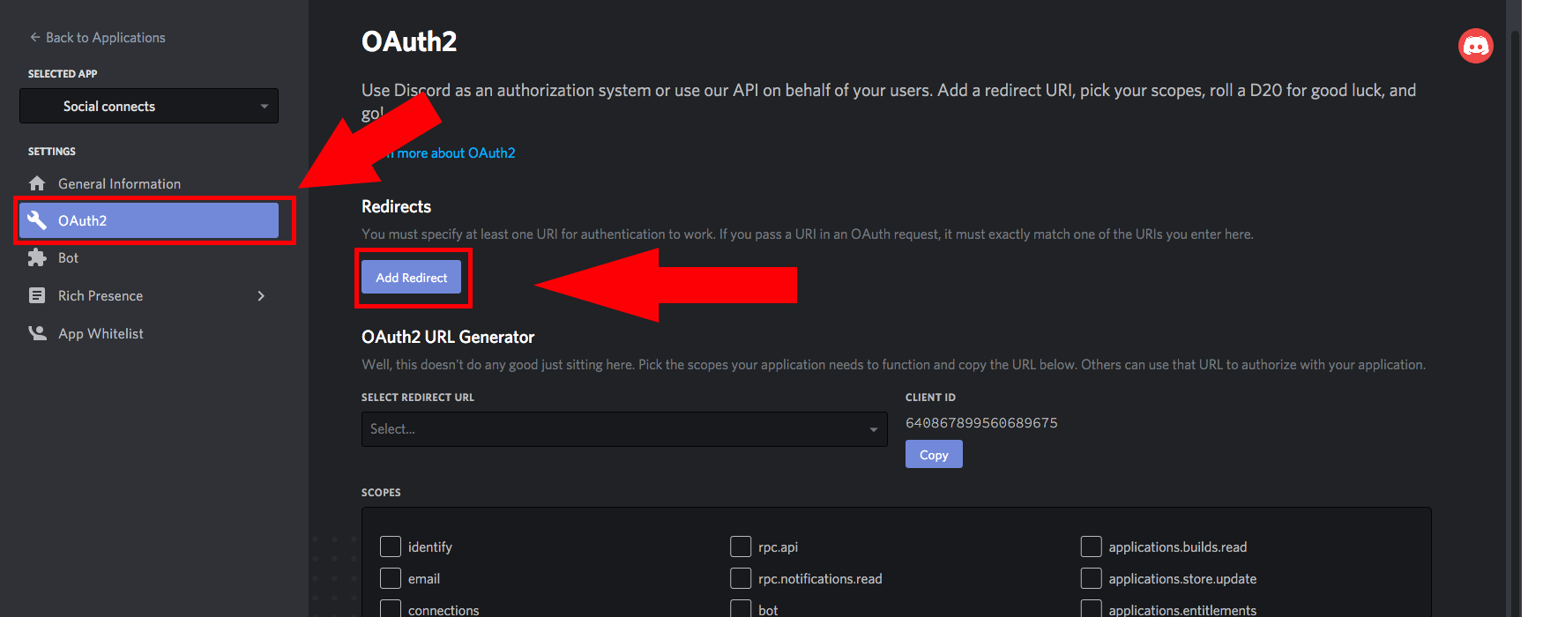Check the connections scope box
The width and height of the screenshot is (1543, 617).
tap(391, 608)
